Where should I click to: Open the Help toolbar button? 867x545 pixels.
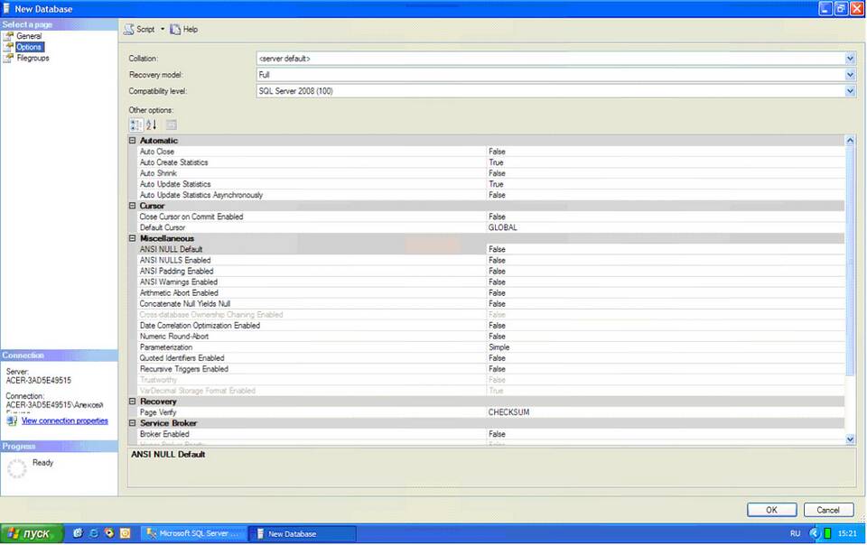(183, 29)
